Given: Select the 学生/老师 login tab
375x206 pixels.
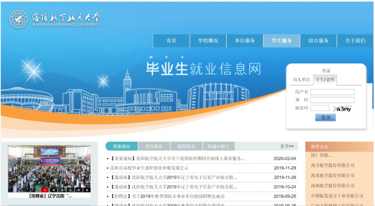Looking at the screenshot, I should click(x=325, y=80).
